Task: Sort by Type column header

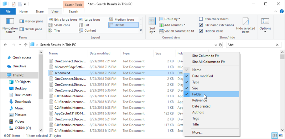Action: click(x=137, y=53)
